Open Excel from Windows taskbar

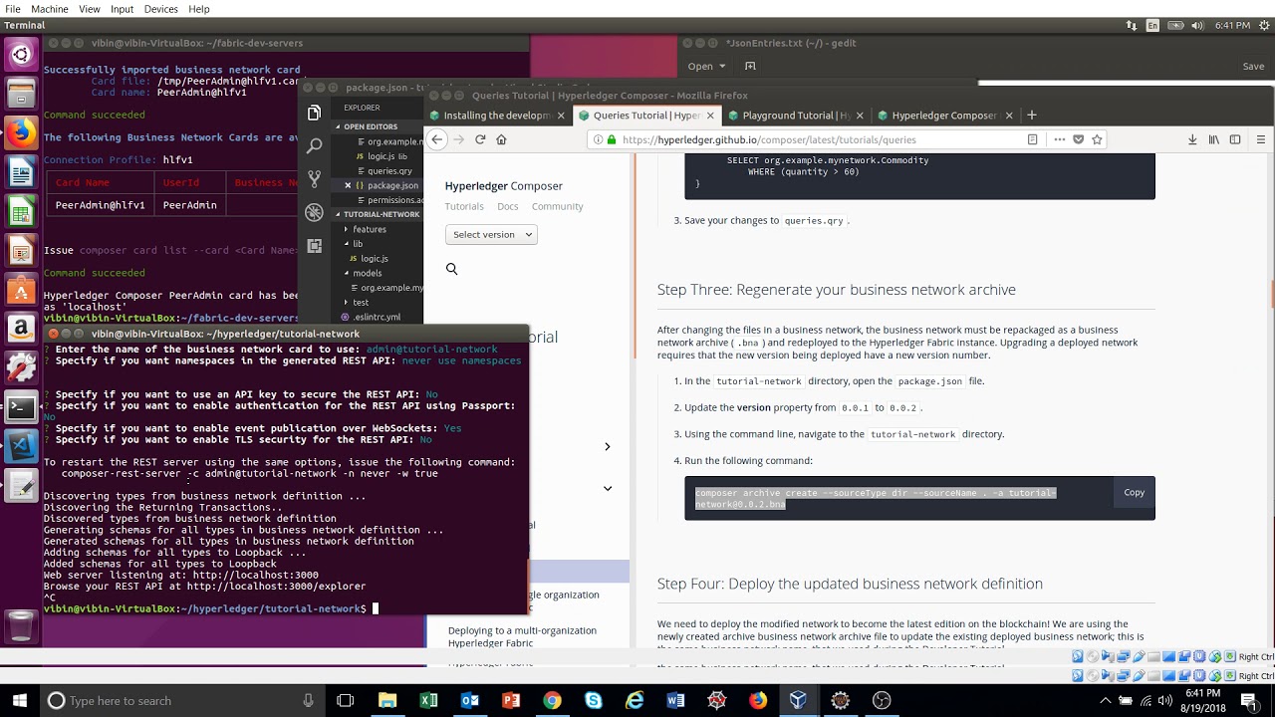click(x=428, y=700)
